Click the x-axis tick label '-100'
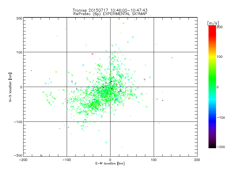The height and width of the screenshot is (174, 232). (x=67, y=160)
